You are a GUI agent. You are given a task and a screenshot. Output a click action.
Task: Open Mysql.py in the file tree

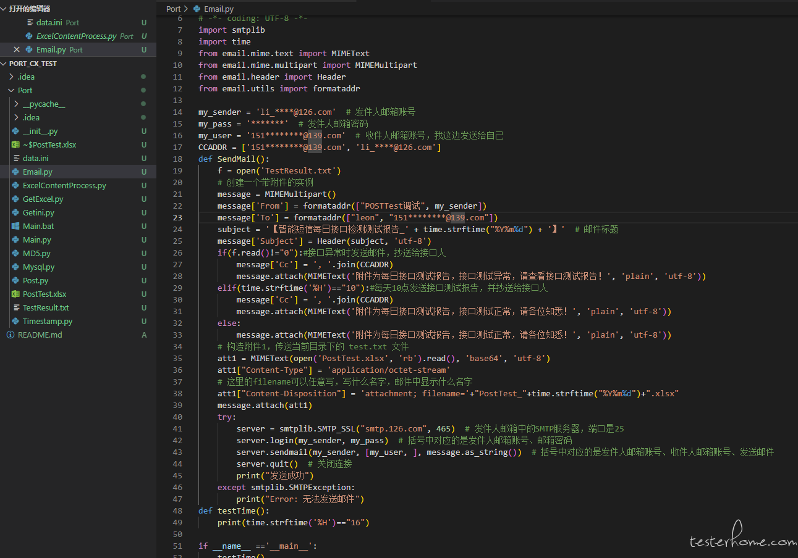tap(38, 267)
